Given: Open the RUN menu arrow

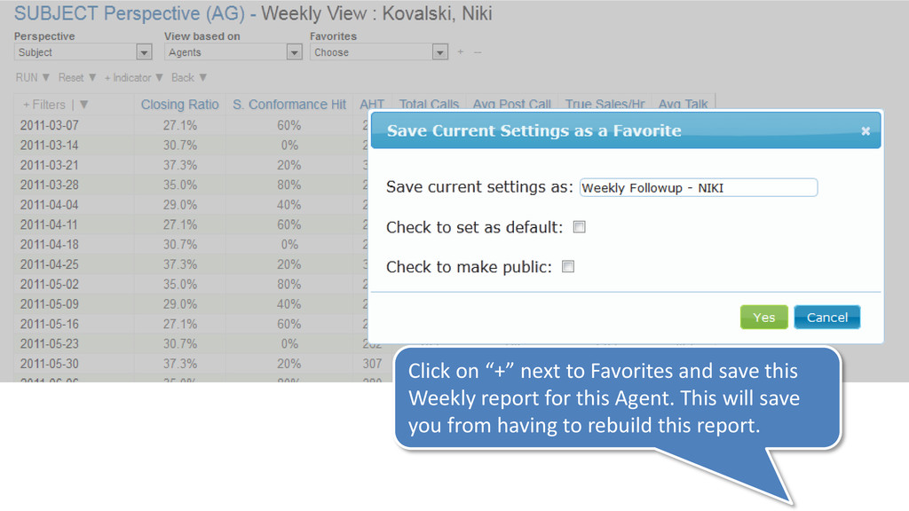Looking at the screenshot, I should coord(46,77).
